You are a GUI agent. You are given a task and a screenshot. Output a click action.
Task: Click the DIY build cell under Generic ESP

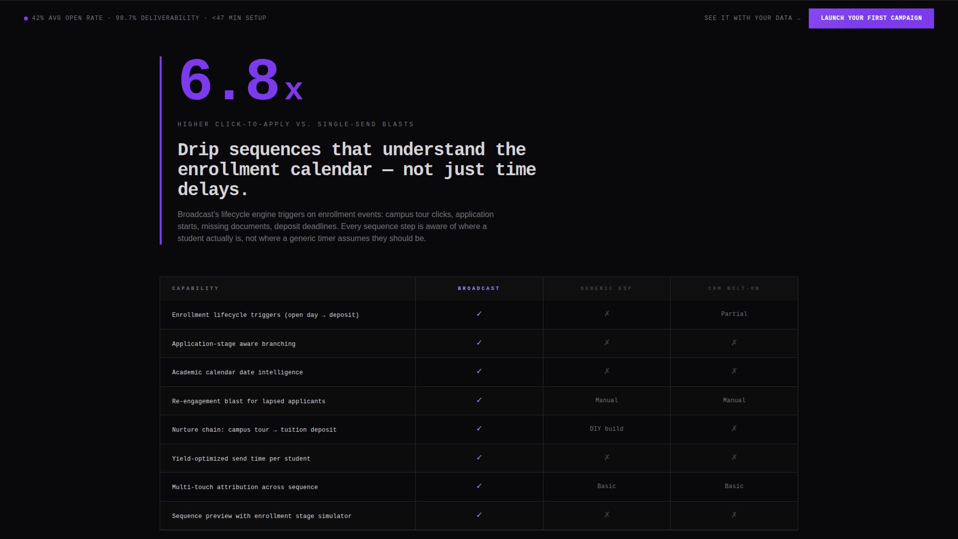pos(606,429)
